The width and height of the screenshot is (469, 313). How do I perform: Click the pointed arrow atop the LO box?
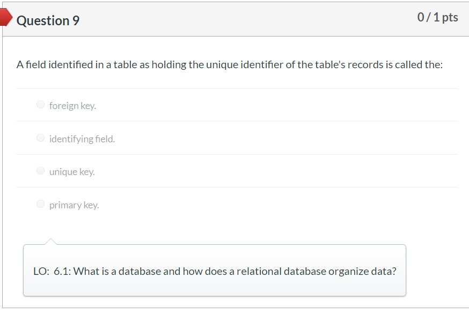pyautogui.click(x=51, y=239)
